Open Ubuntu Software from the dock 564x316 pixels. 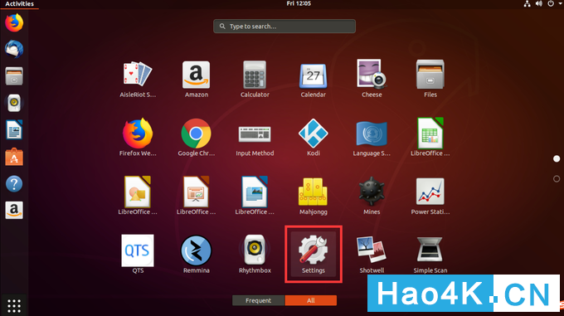(14, 157)
